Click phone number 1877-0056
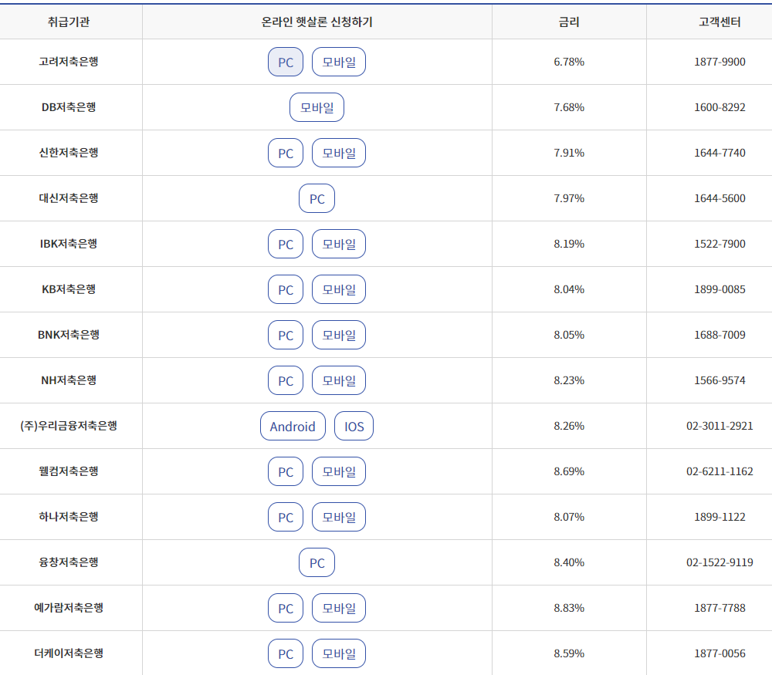 pos(720,653)
